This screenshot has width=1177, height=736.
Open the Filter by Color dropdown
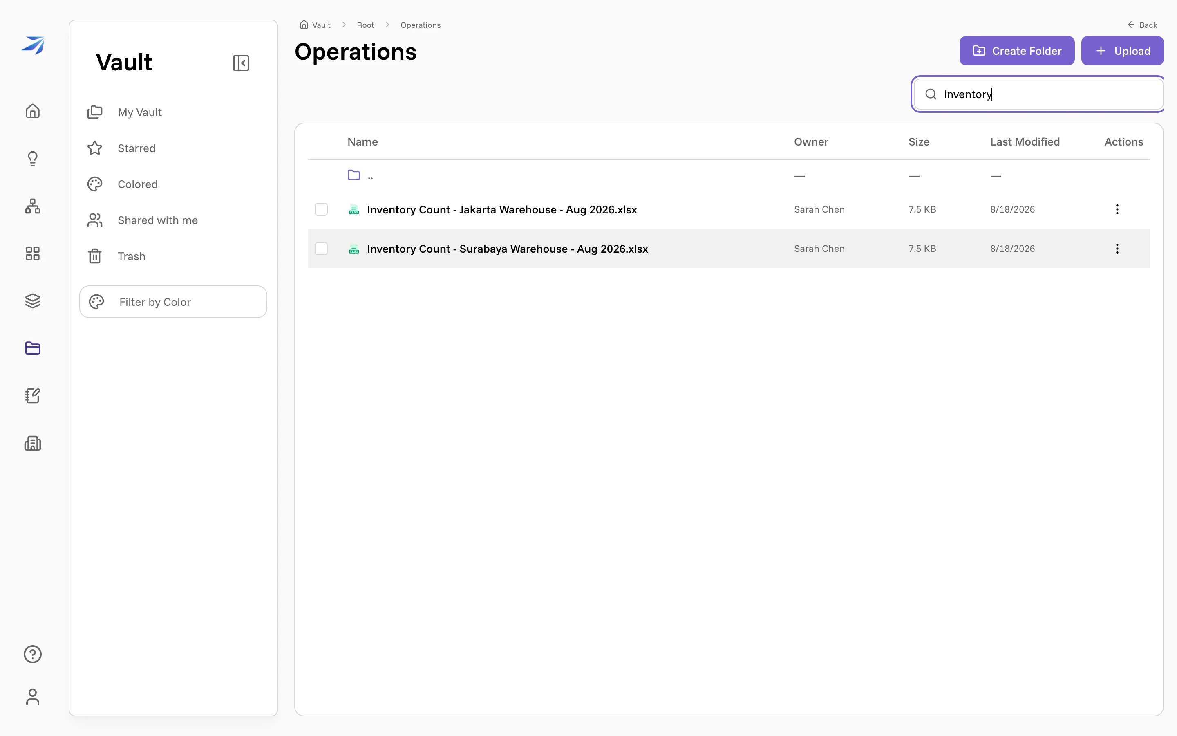coord(173,302)
